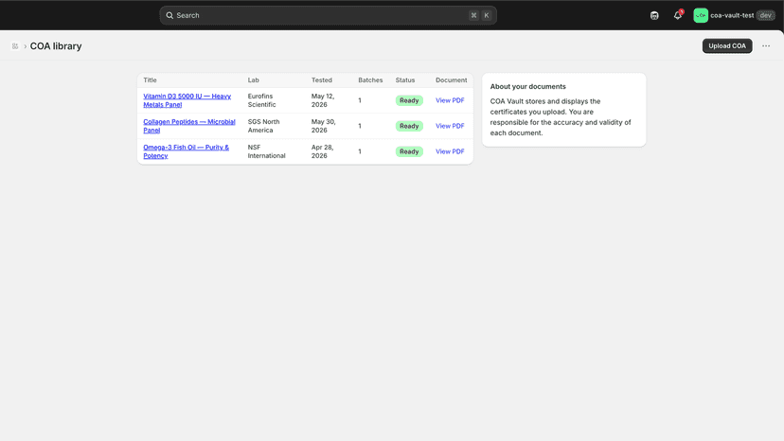This screenshot has height=441, width=784.
Task: Click the COA library page title
Action: (x=56, y=46)
